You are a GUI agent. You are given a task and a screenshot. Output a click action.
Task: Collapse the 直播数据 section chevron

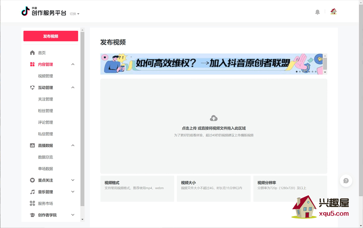coord(73,145)
